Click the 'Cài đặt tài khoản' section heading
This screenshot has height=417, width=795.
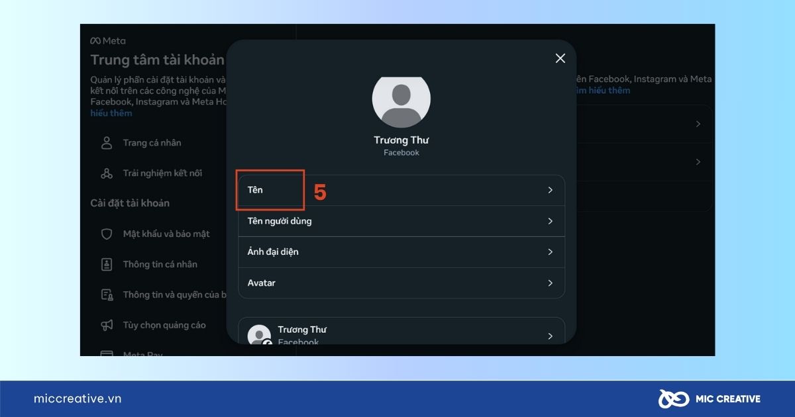click(130, 203)
